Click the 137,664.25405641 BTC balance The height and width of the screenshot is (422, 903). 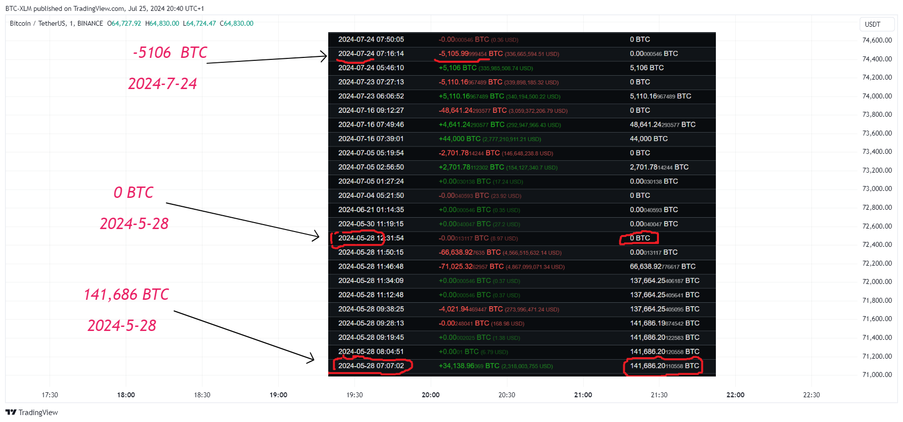pos(665,295)
